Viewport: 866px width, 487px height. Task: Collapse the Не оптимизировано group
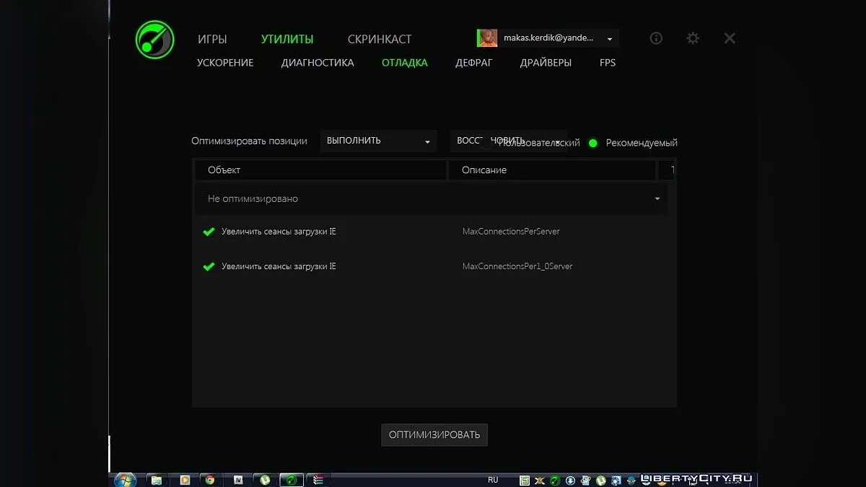pyautogui.click(x=657, y=198)
